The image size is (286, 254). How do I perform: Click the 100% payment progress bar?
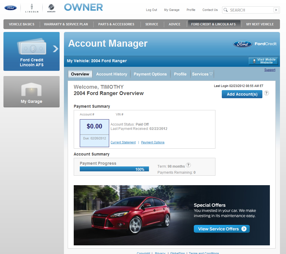114,169
